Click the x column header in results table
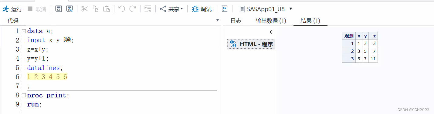Screen dimensions: 434x114 [x=359, y=36]
